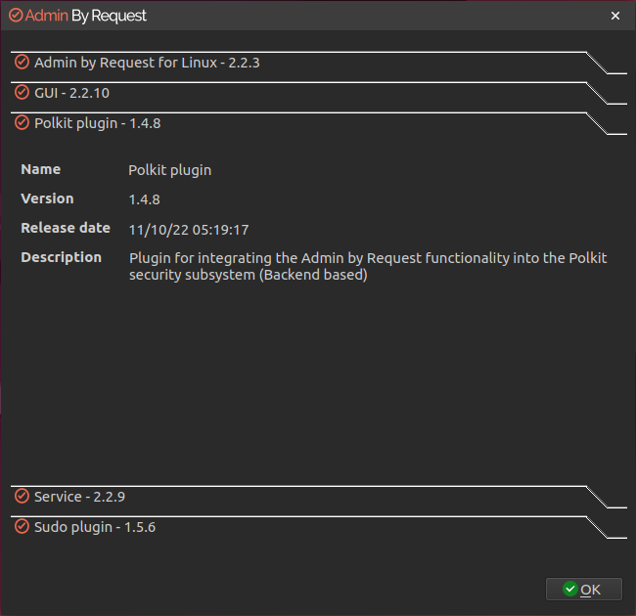Select the Version label

pyautogui.click(x=48, y=198)
